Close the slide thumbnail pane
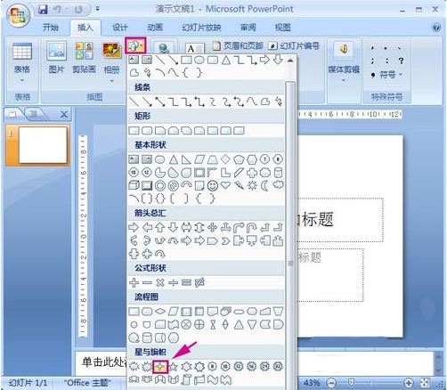 coord(64,114)
